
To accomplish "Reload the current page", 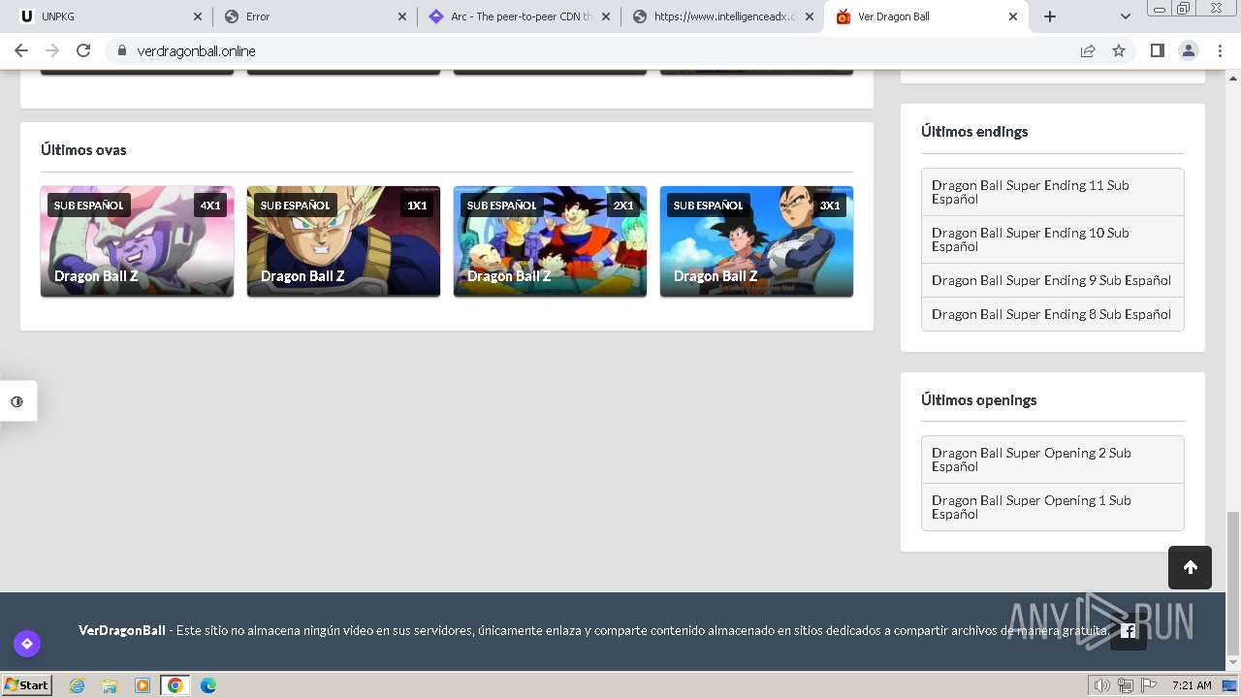I will pos(83,50).
